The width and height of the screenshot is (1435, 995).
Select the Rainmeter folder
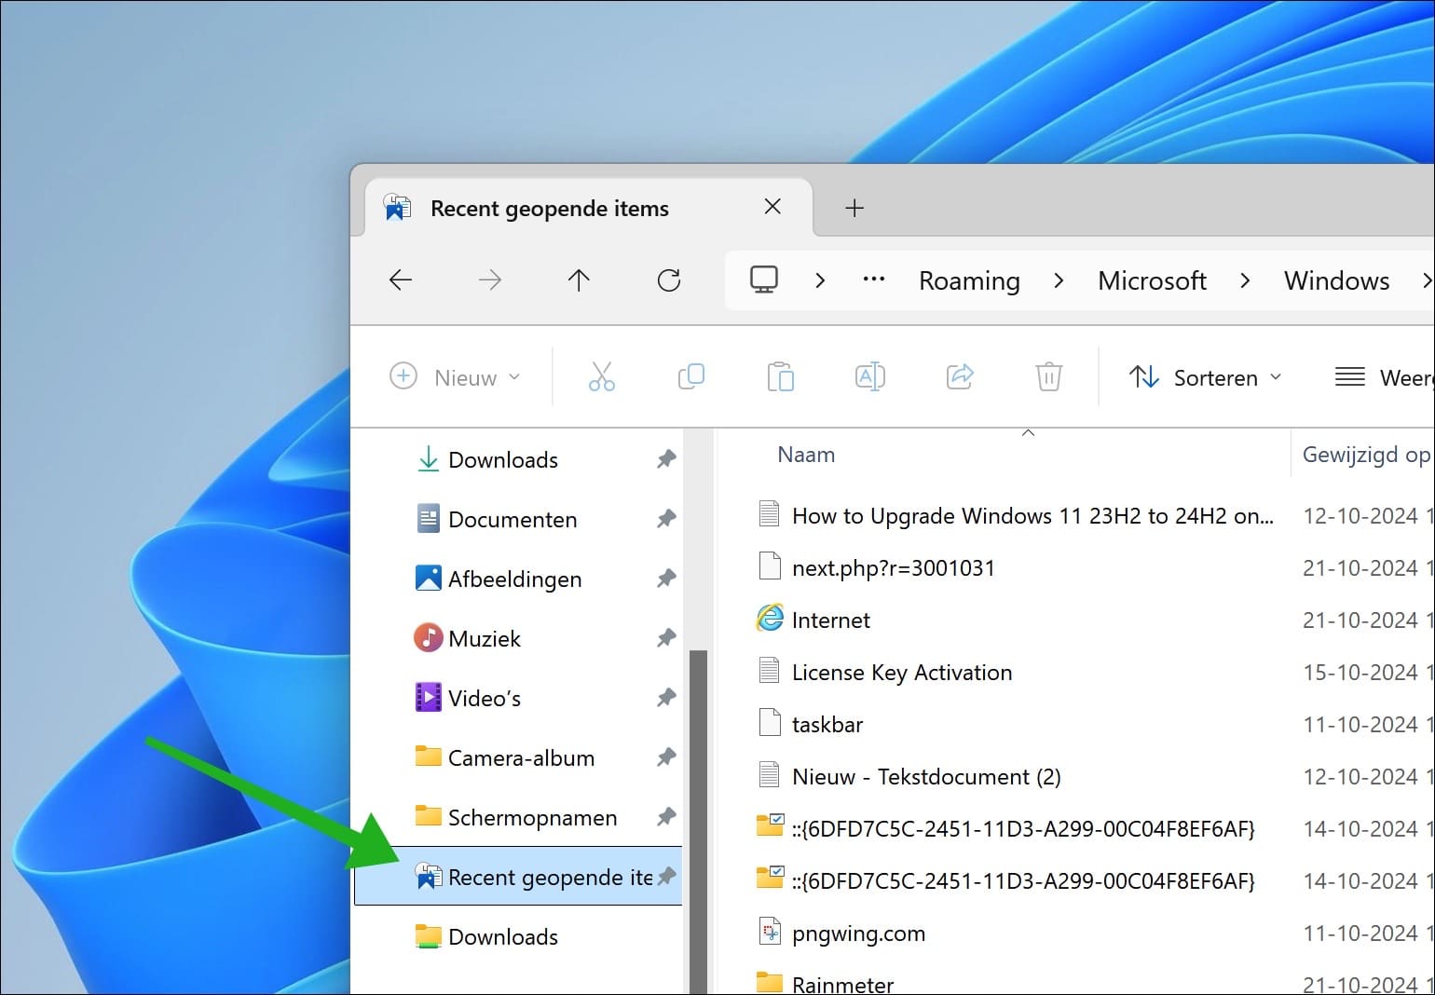[x=842, y=984]
